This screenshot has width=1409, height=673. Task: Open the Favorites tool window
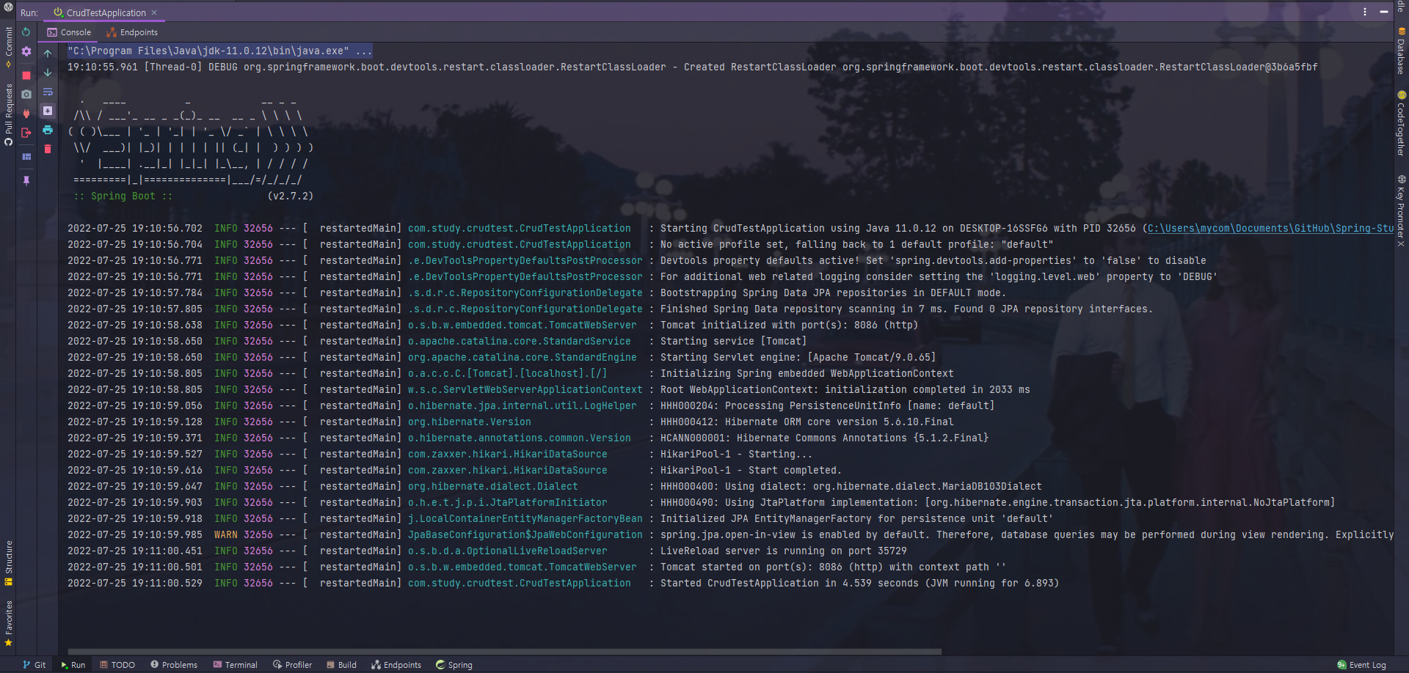coord(8,623)
